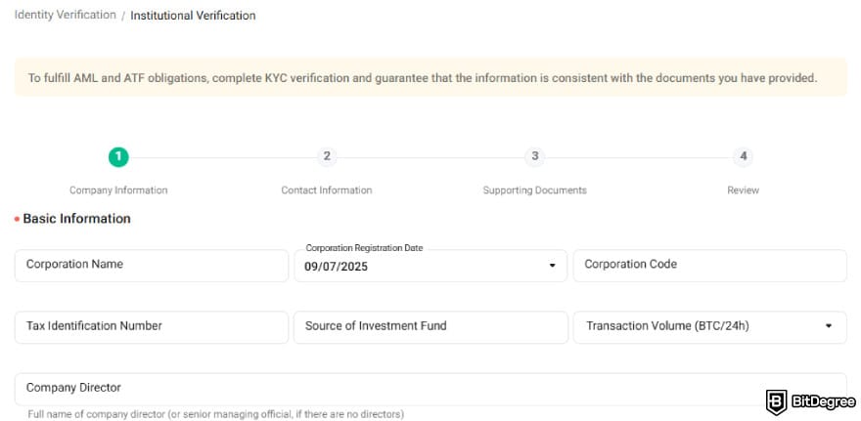Click the Basic Information heading
Viewport: 861px width, 421px height.
point(77,219)
